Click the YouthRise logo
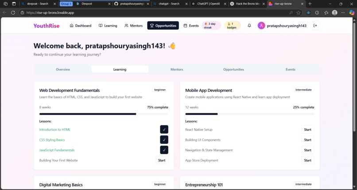Screen dimensions: 357x190 (x=47, y=26)
